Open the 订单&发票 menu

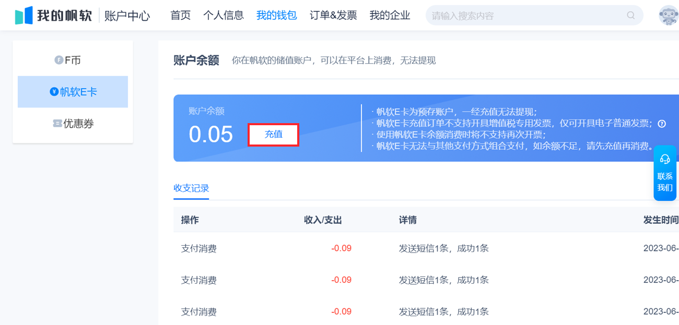pos(333,15)
